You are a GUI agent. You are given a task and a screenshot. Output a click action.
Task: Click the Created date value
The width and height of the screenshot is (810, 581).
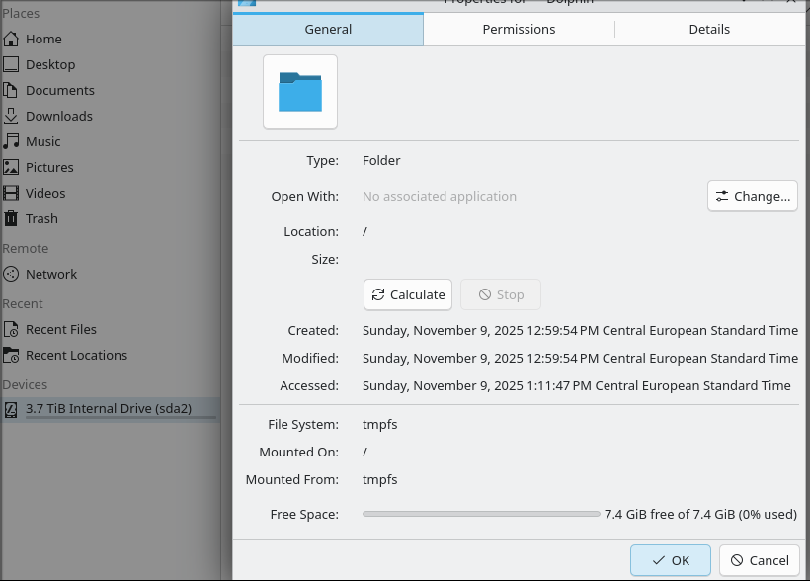pyautogui.click(x=580, y=330)
